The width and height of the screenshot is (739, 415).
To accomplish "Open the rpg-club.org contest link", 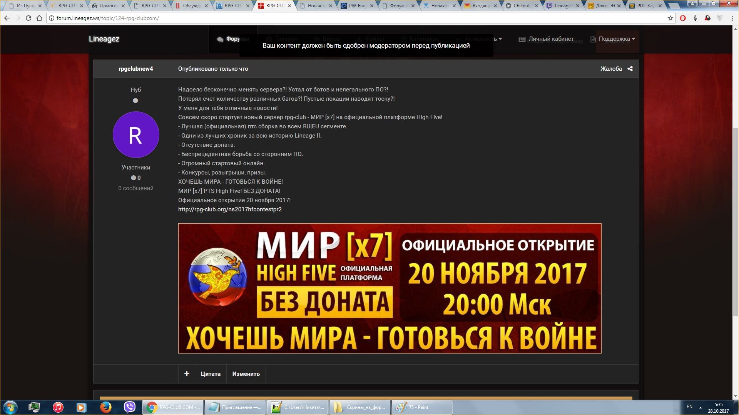I will [230, 209].
